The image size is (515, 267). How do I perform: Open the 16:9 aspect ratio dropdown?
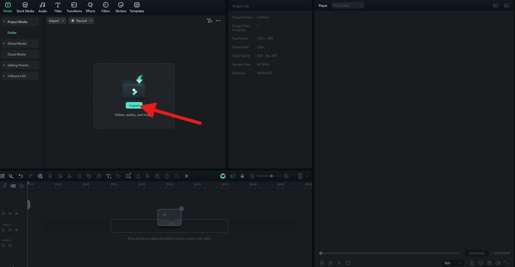[453, 263]
